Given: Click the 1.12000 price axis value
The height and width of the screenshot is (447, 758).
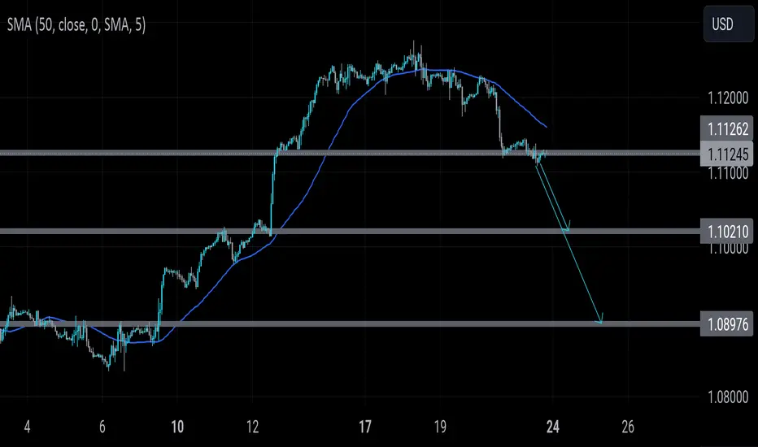Looking at the screenshot, I should coord(728,98).
